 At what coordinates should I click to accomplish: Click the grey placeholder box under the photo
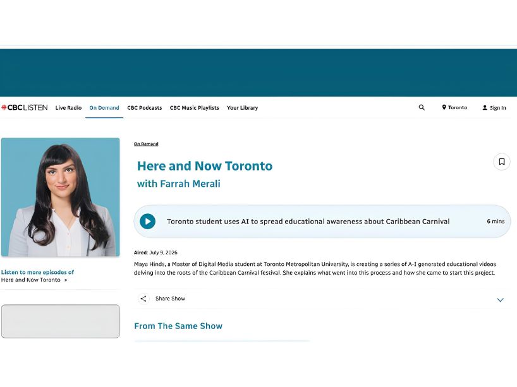pos(61,321)
